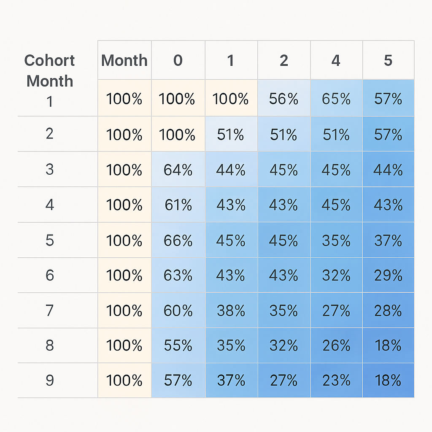Select cohort row label 9

click(x=50, y=381)
